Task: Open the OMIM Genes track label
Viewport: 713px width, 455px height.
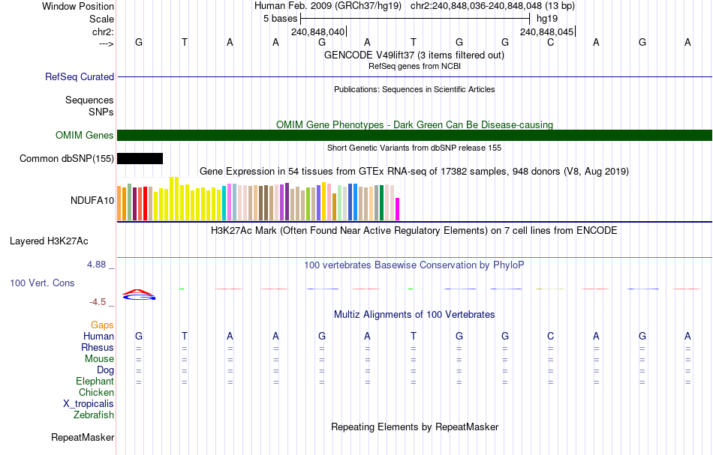Action: [85, 136]
